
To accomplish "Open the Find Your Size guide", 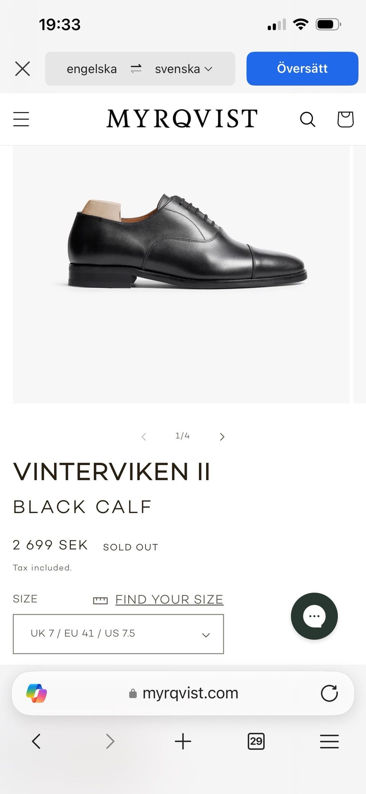I will 169,600.
